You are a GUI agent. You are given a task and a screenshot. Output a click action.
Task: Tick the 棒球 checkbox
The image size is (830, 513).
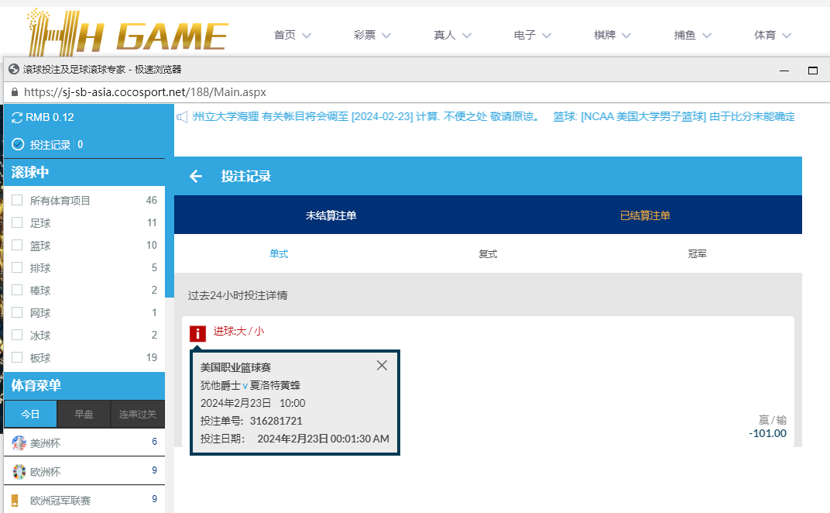coord(17,290)
